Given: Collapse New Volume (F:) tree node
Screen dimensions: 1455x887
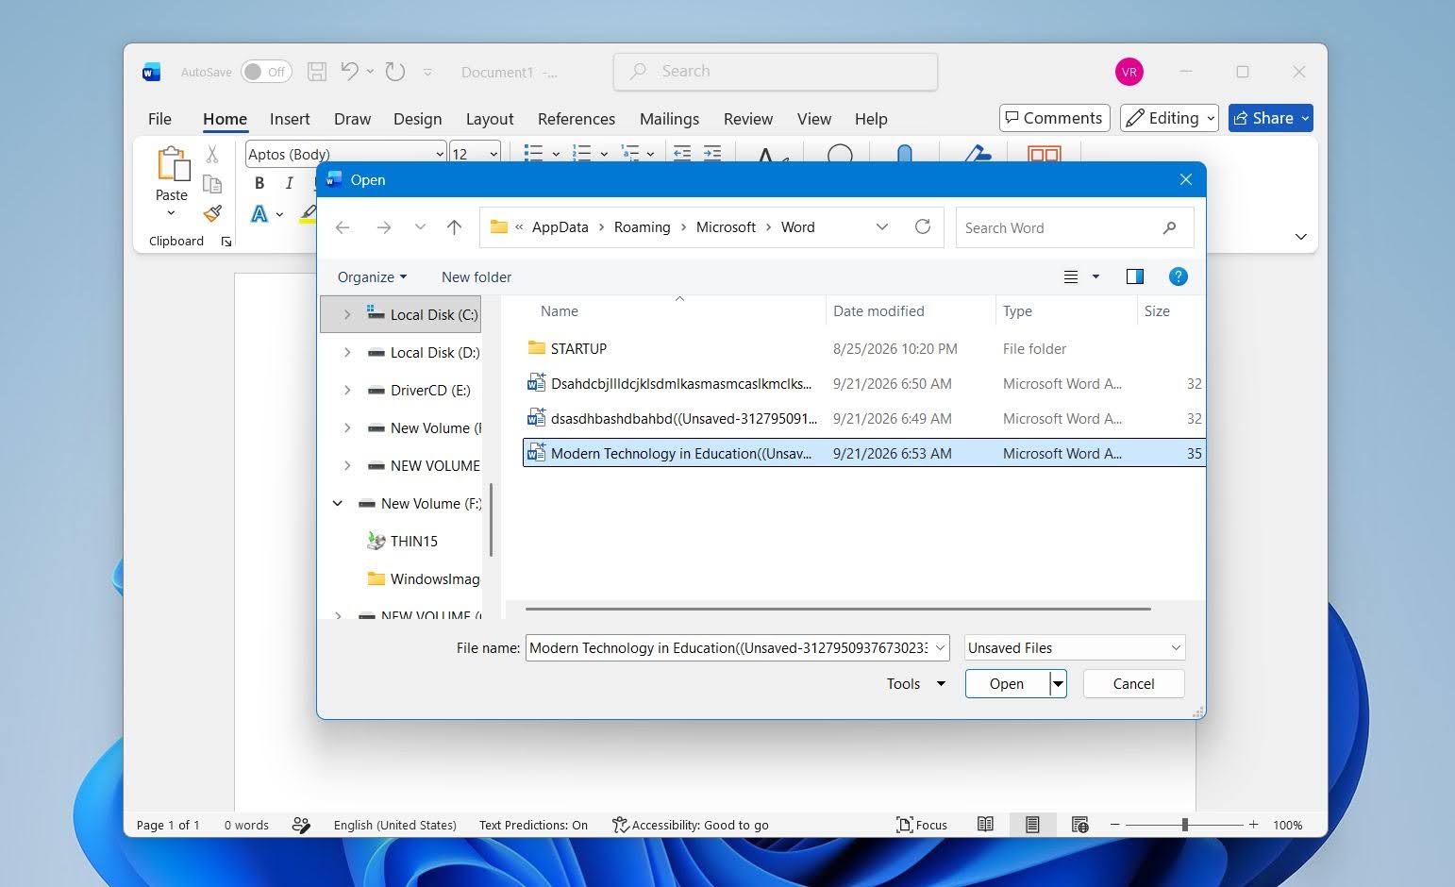Looking at the screenshot, I should tap(338, 503).
